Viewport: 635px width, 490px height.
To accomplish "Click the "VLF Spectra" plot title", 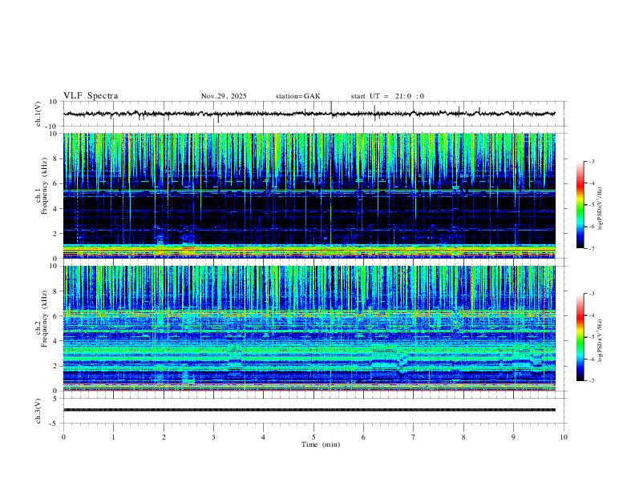I will (x=91, y=96).
